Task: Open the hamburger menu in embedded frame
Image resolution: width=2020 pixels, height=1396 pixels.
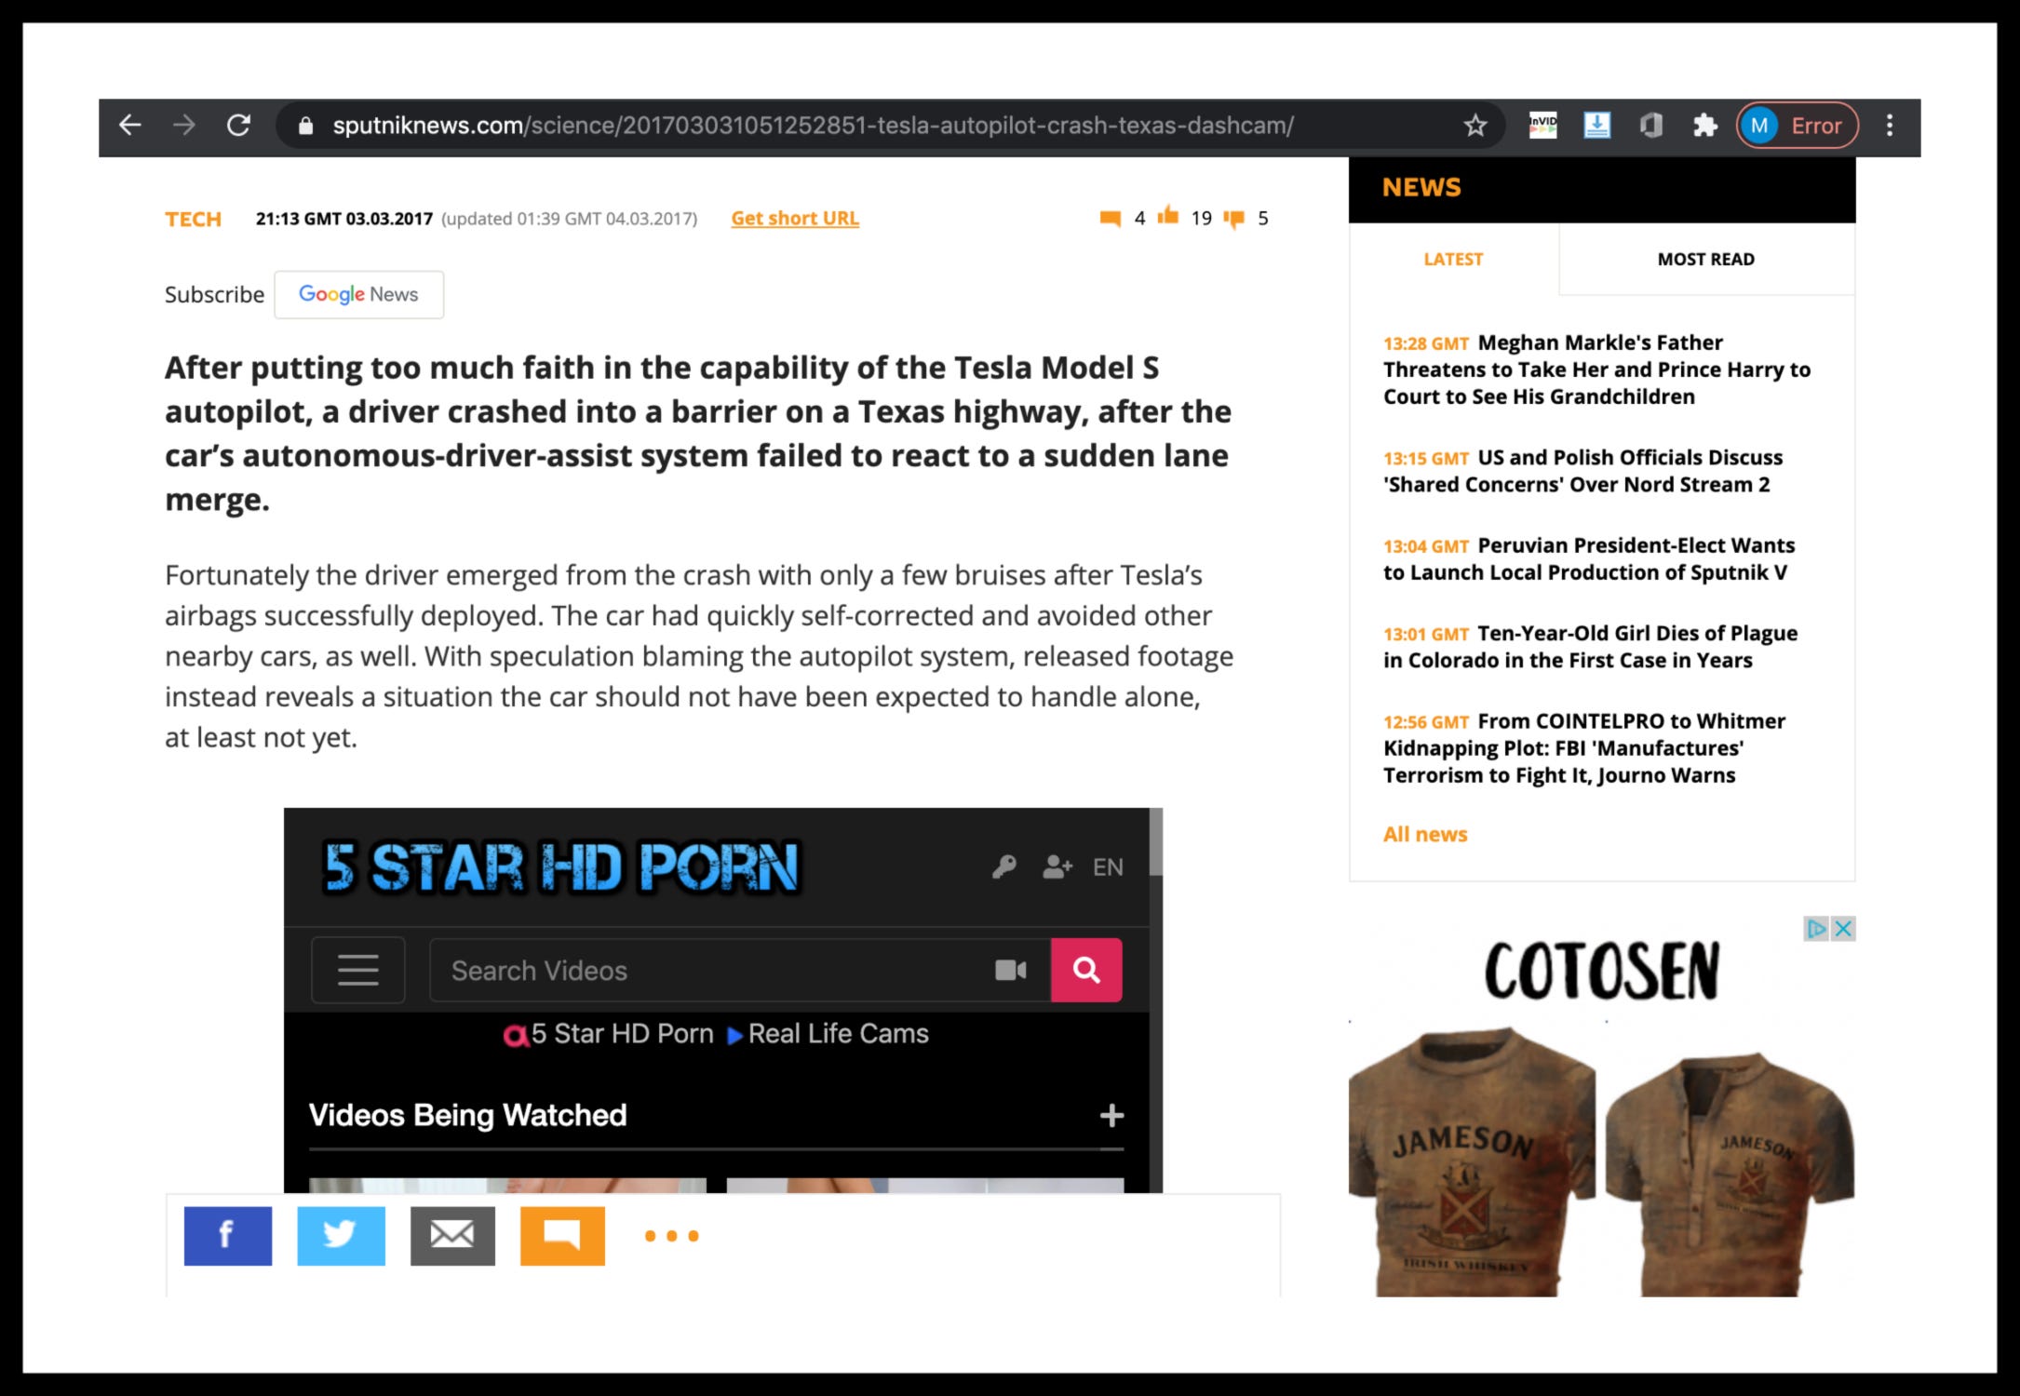Action: pos(358,971)
